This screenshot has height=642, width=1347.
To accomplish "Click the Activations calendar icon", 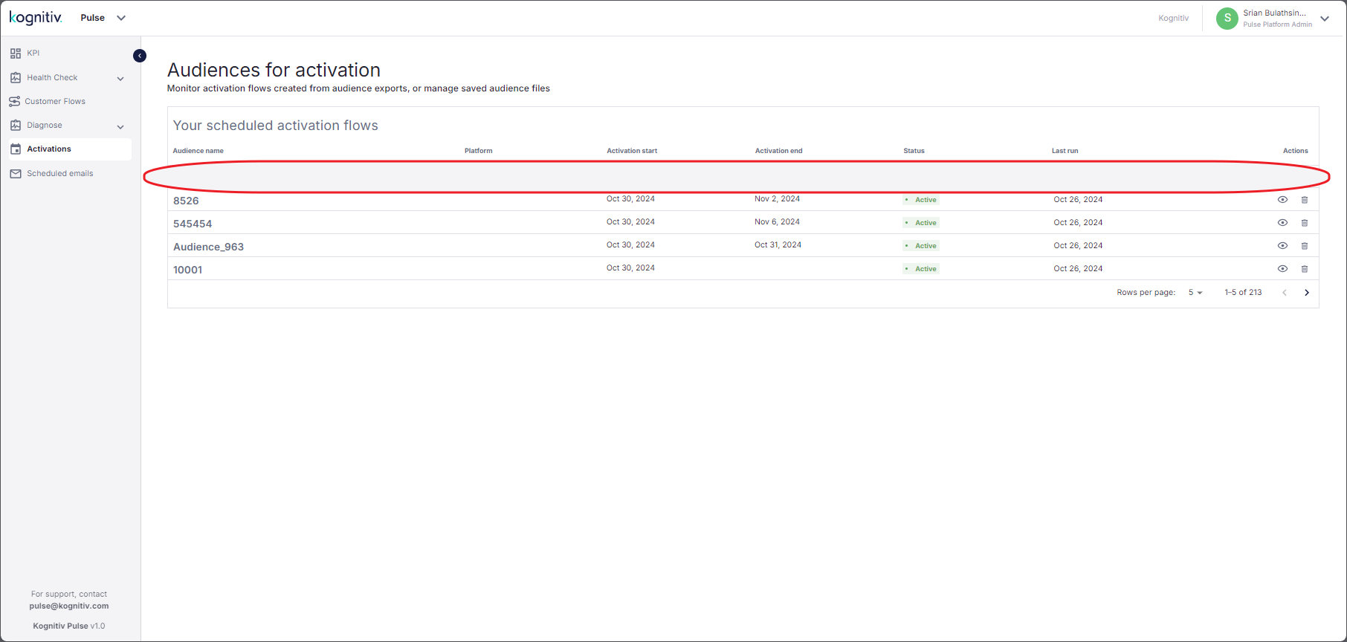I will [x=16, y=149].
